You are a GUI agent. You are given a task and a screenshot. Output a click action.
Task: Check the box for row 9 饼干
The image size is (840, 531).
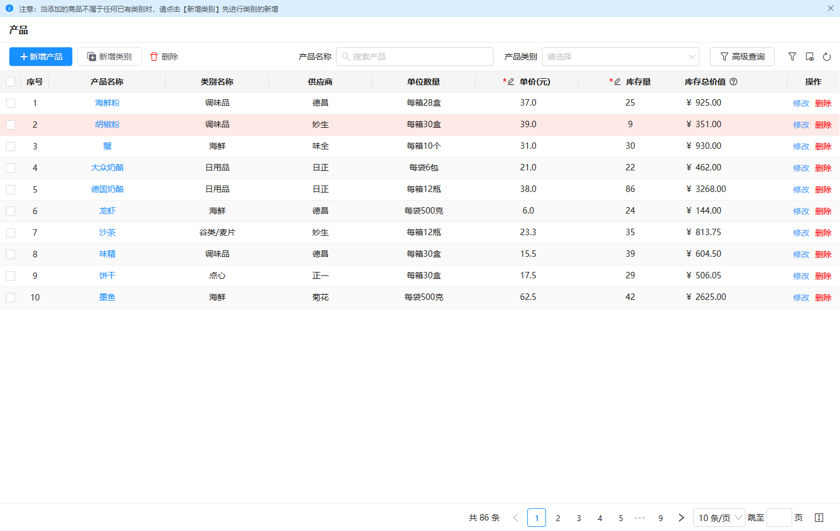point(10,276)
